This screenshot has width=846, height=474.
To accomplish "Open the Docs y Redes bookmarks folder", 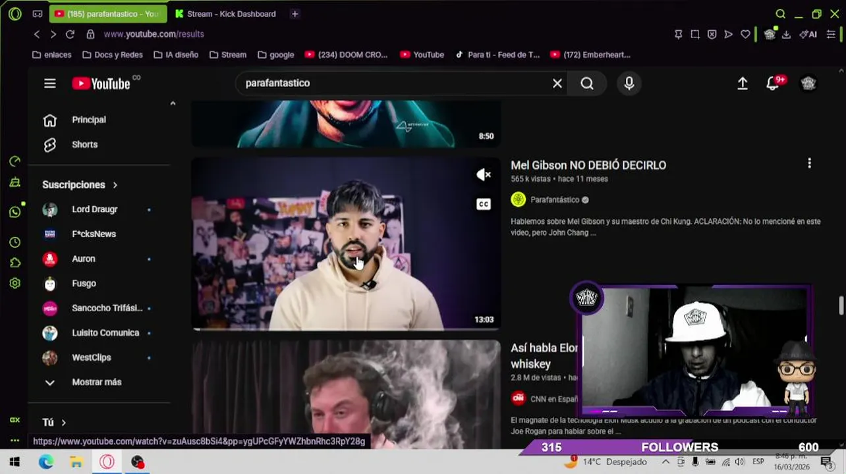I will point(113,55).
